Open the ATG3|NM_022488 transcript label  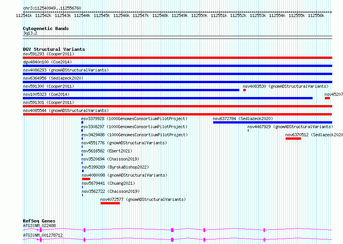pos(39,226)
